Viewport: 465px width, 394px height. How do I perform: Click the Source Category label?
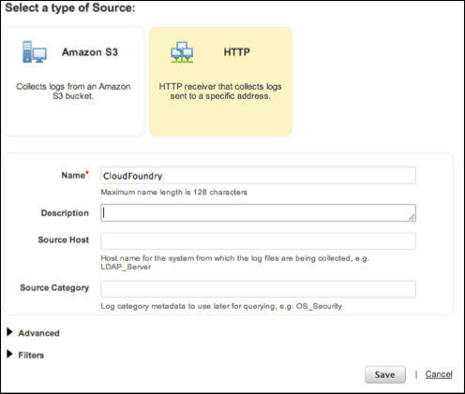pos(54,288)
